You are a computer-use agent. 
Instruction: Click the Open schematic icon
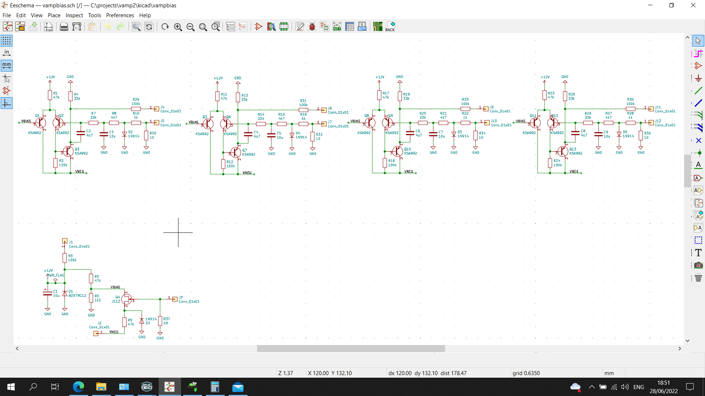(x=20, y=26)
